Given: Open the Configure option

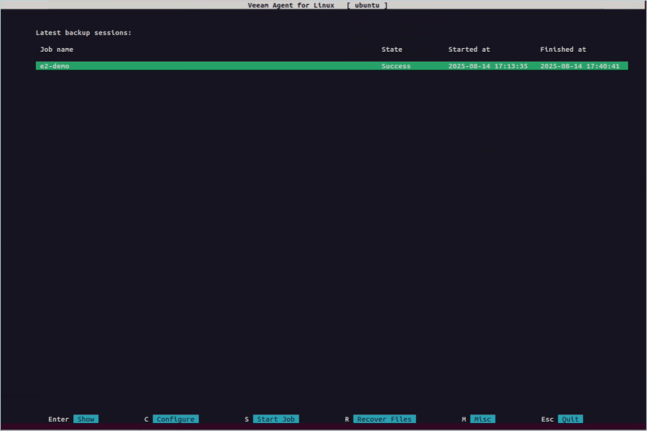Looking at the screenshot, I should (175, 419).
